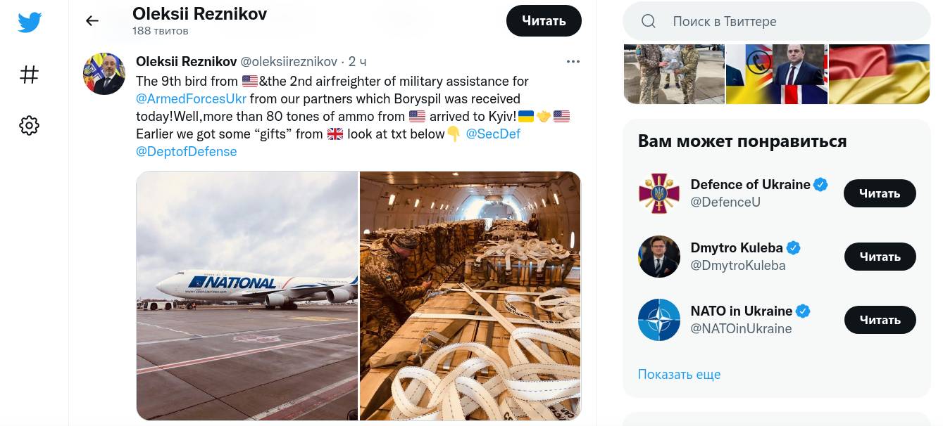The width and height of the screenshot is (943, 426).
Task: Open Settings gear in sidebar
Action: 30,126
